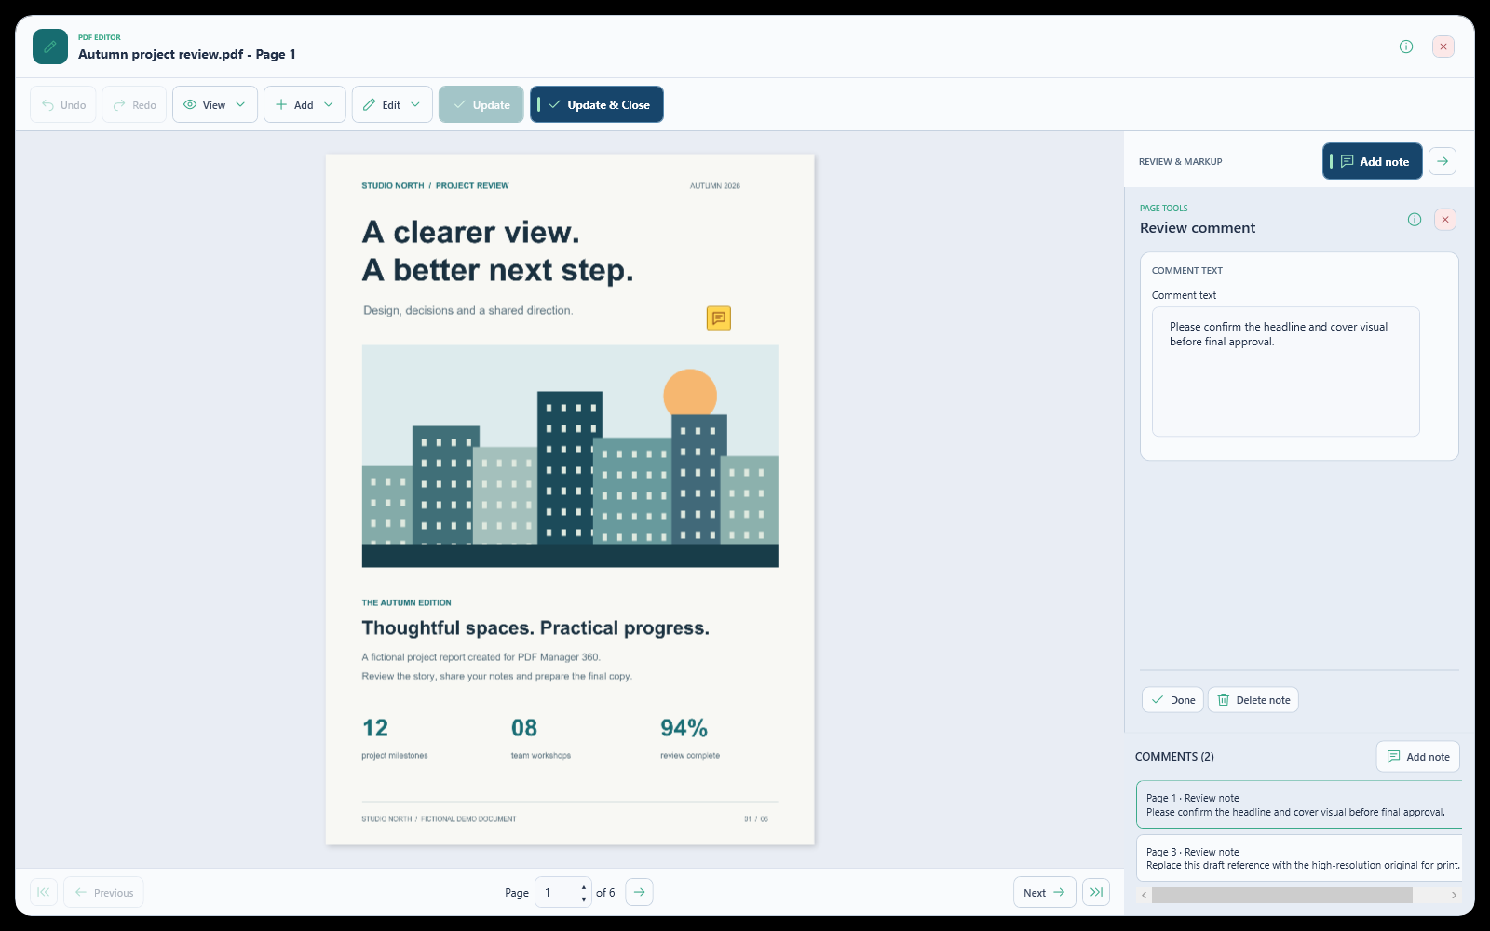Screen dimensions: 1490x931
Task: Close the Review comment panel
Action: tap(1445, 220)
